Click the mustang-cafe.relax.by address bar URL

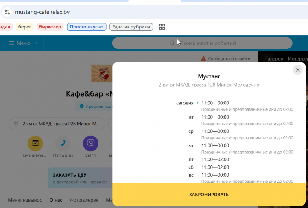coord(42,12)
